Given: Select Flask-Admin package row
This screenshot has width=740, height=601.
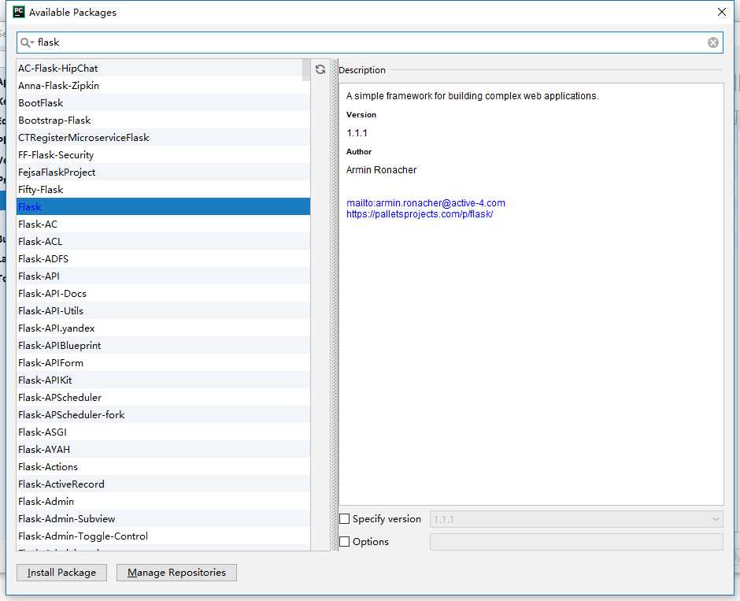Looking at the screenshot, I should click(x=163, y=502).
